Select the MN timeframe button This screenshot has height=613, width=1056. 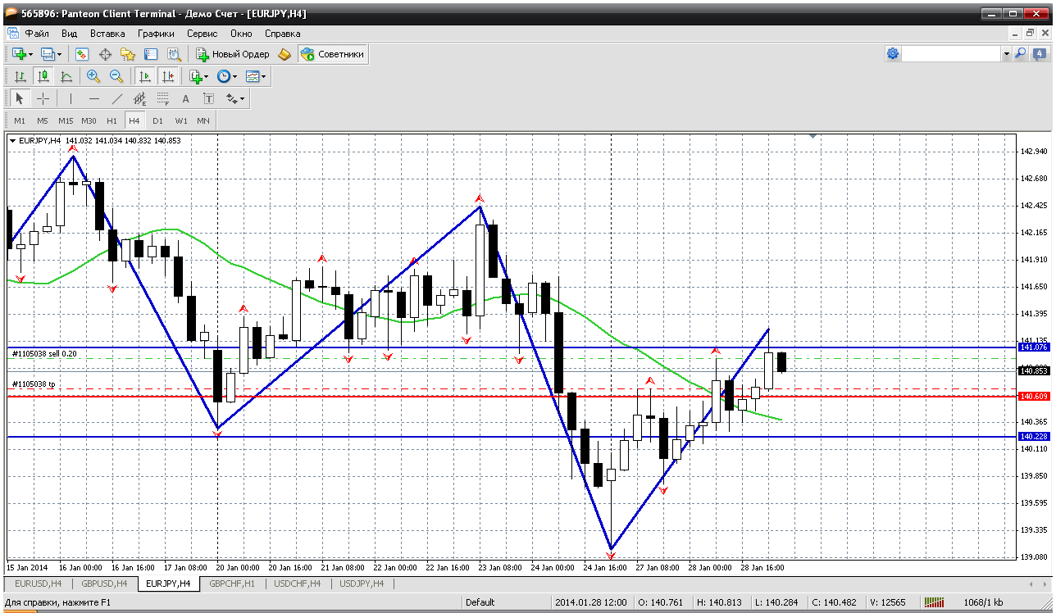pyautogui.click(x=203, y=120)
